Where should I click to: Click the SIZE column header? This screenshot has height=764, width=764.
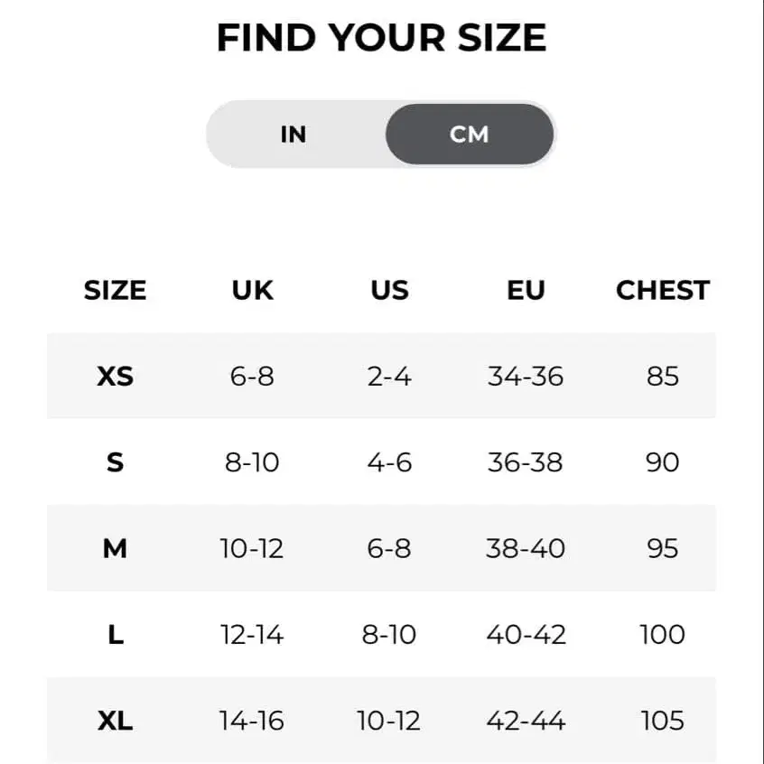[115, 291]
